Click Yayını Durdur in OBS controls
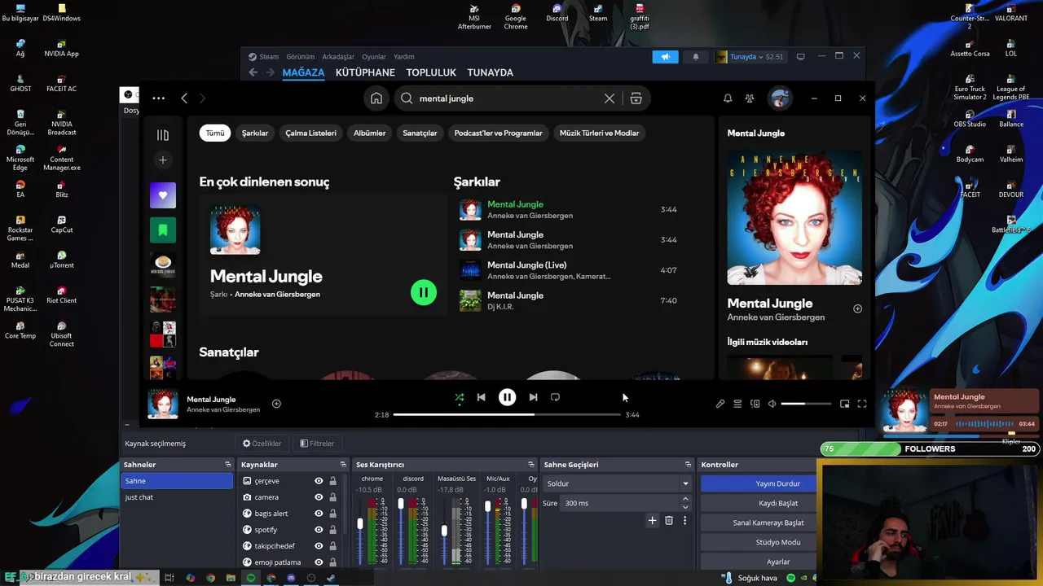This screenshot has width=1043, height=586. [759, 483]
